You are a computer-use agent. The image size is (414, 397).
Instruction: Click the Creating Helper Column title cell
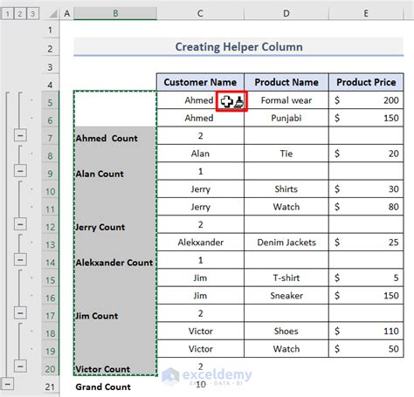[238, 46]
